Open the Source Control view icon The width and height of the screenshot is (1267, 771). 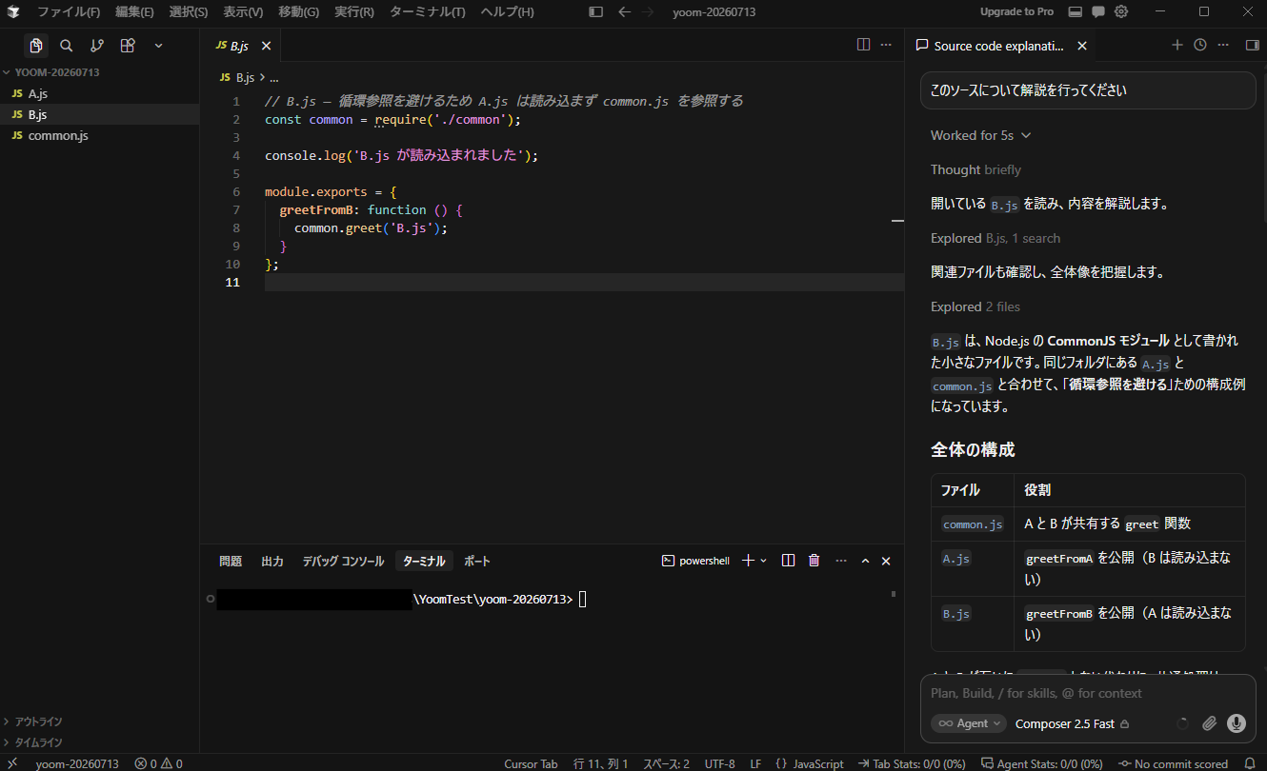[96, 45]
